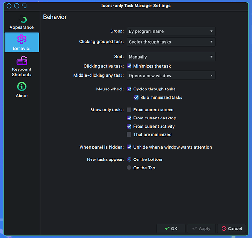
Task: Click the greyed Apply button
Action: point(201,228)
